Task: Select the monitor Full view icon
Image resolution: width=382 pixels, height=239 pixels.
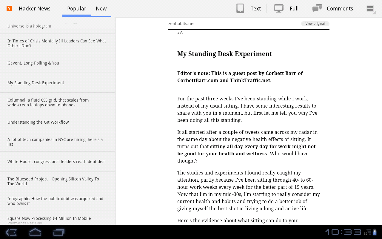Action: [279, 8]
